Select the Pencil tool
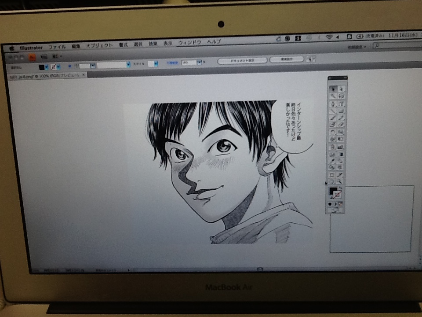 point(341,118)
